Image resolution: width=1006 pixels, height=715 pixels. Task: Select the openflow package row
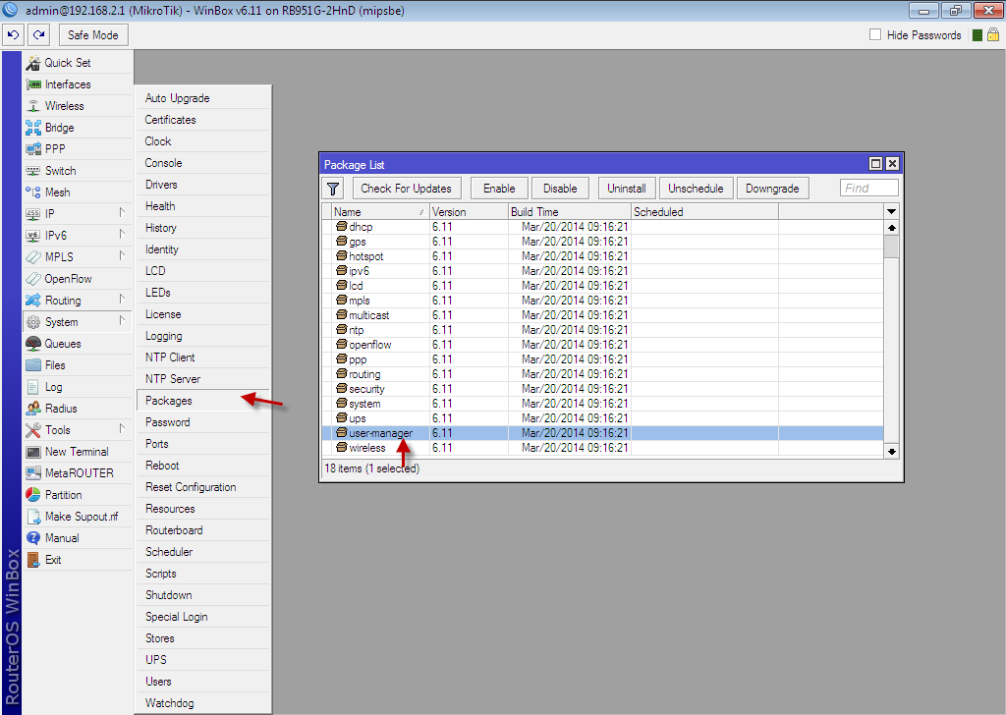pos(602,345)
